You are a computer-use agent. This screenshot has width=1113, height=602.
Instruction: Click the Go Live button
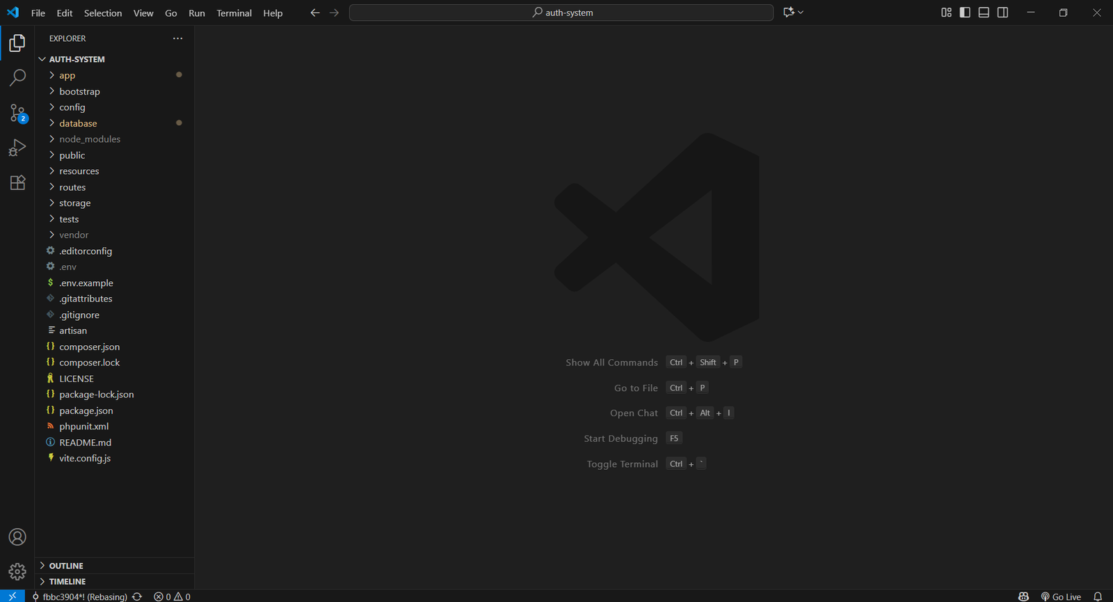point(1061,596)
